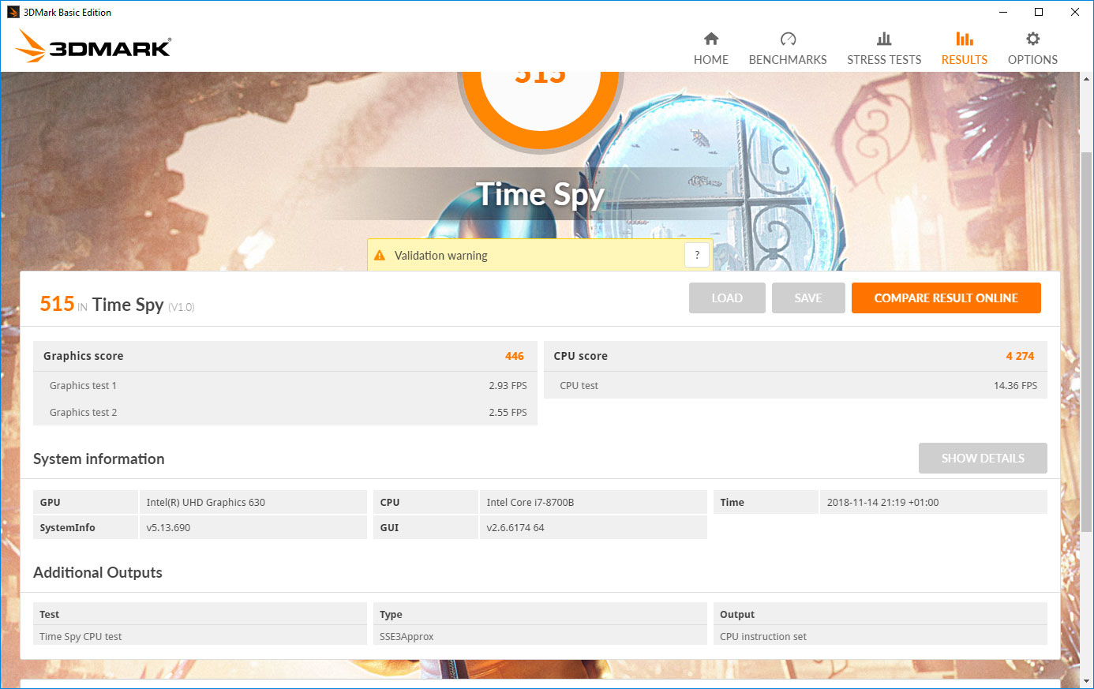Click the SHOW DETAILS button
The height and width of the screenshot is (689, 1094).
coord(983,459)
